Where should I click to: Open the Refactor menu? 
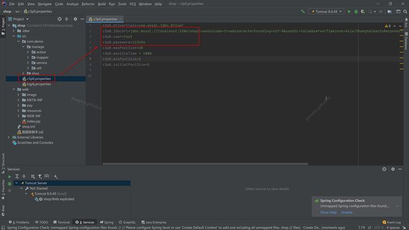88,4
